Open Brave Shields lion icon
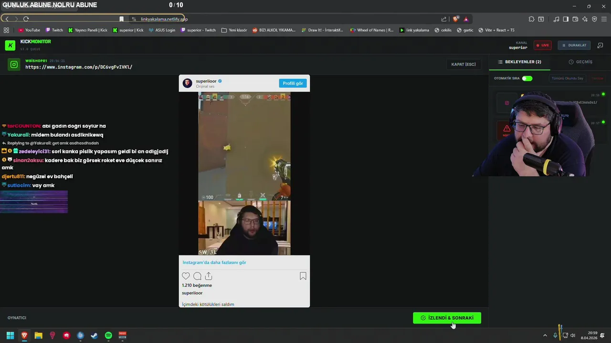 [456, 19]
